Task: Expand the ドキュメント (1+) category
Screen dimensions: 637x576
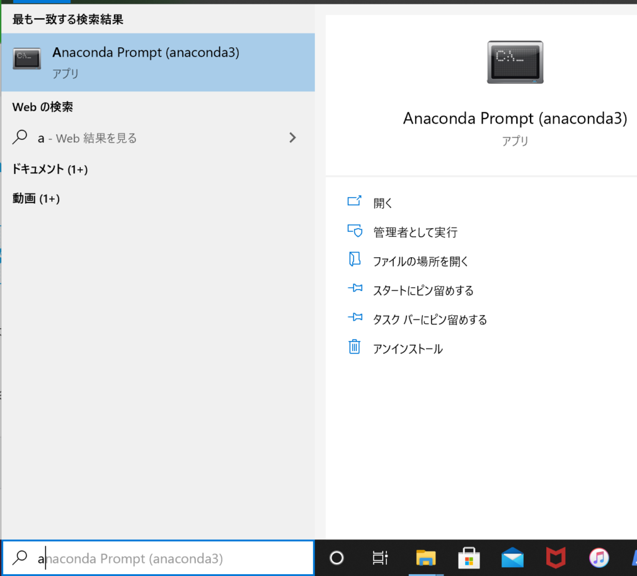Action: [x=50, y=169]
